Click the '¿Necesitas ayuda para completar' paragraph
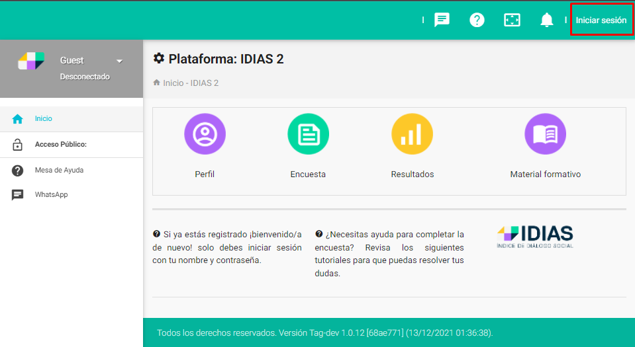 tap(389, 254)
